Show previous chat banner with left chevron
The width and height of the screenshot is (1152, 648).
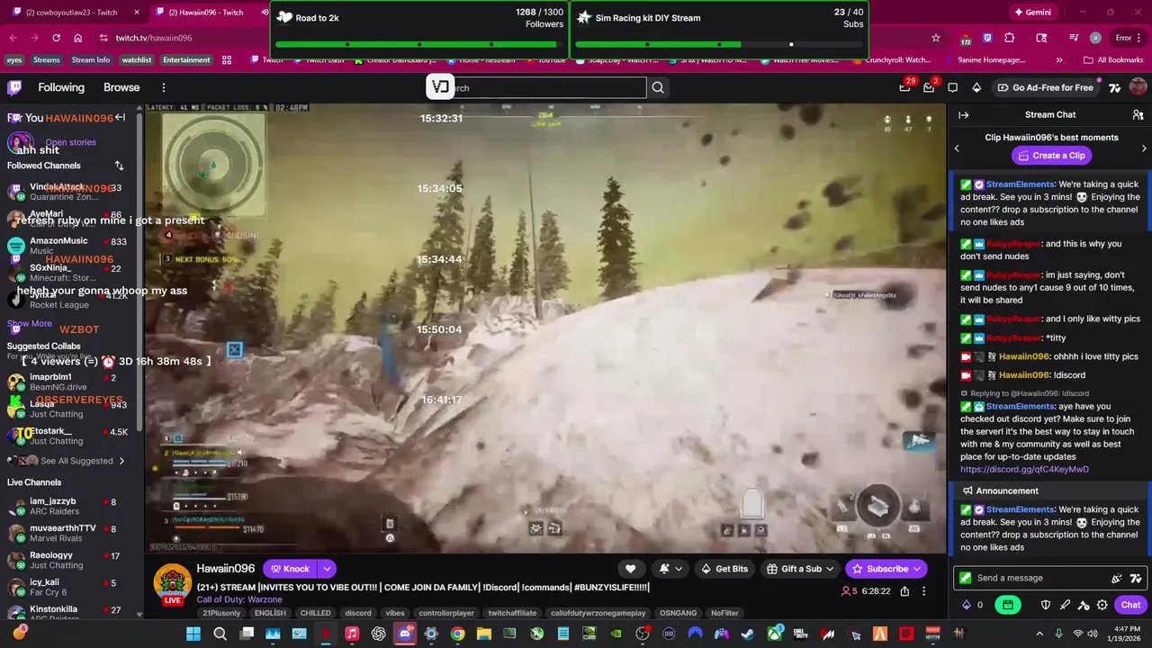957,148
